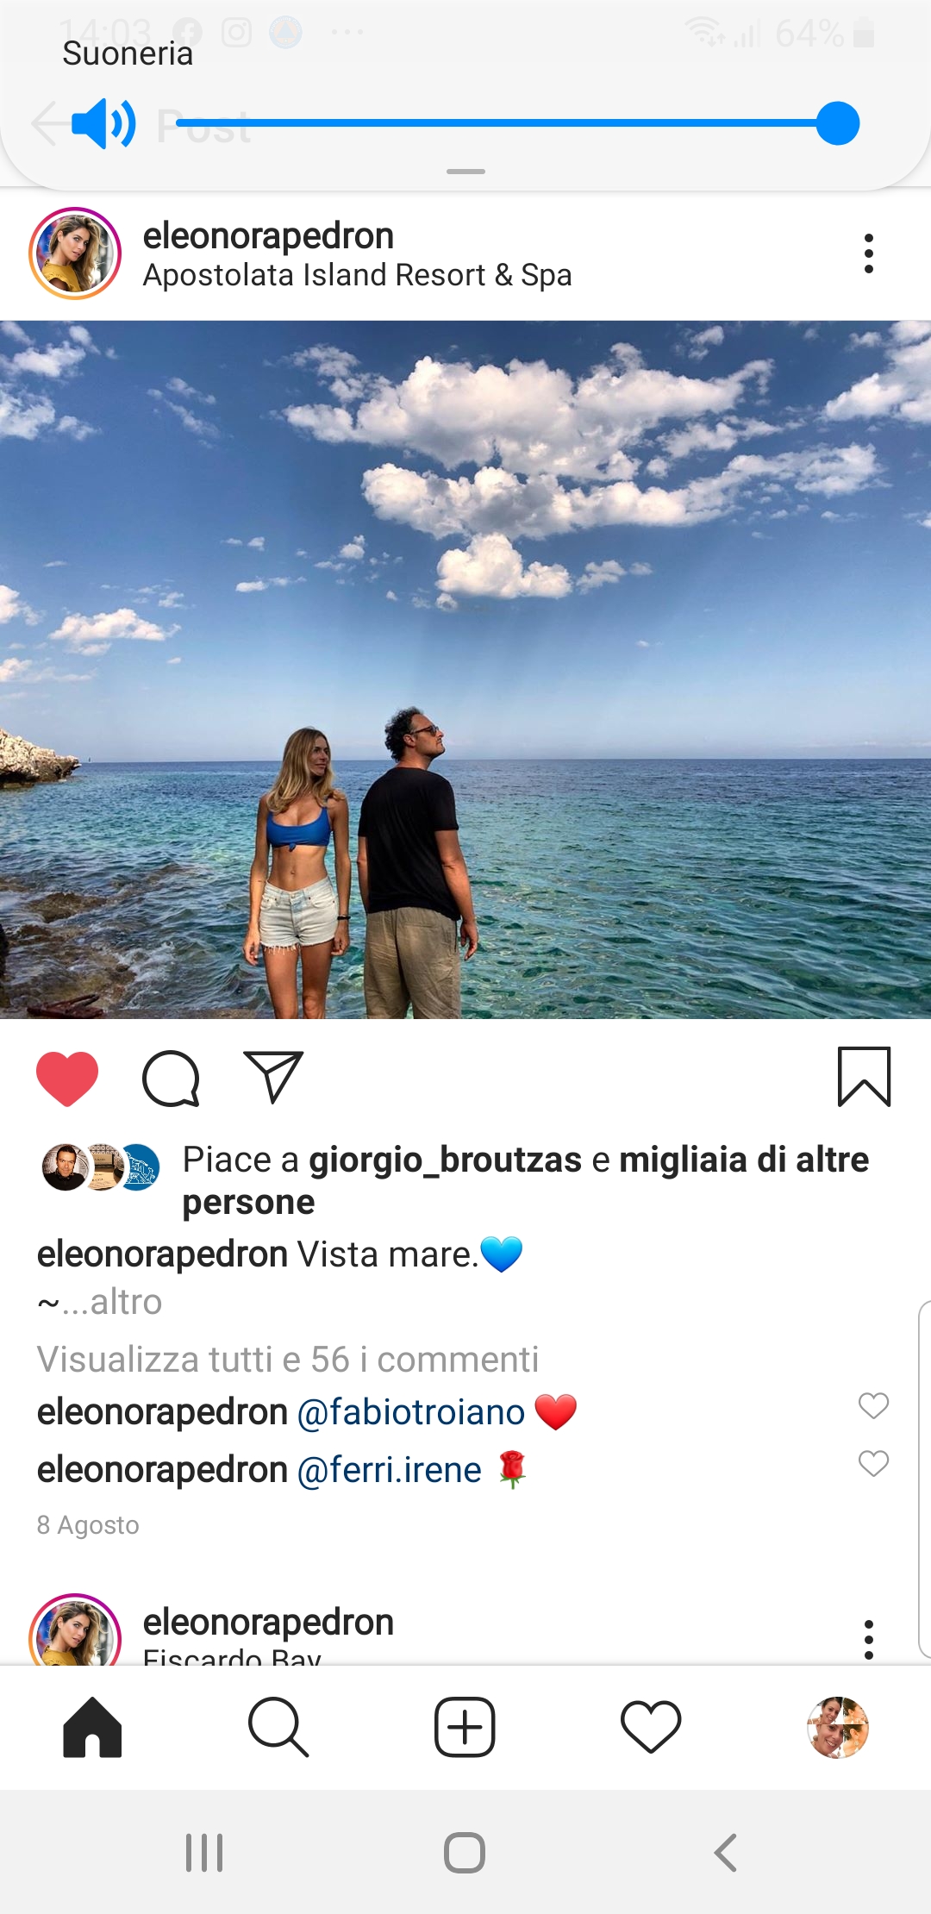Open own profile avatar tab
931x1914 pixels.
(x=837, y=1727)
